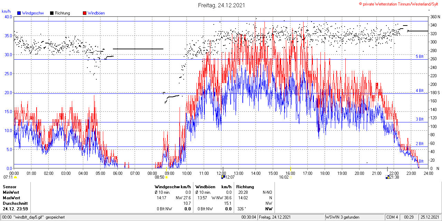The height and width of the screenshot is (221, 442).
Task: Click the '360 N' direction axis label
Action: pyautogui.click(x=435, y=17)
